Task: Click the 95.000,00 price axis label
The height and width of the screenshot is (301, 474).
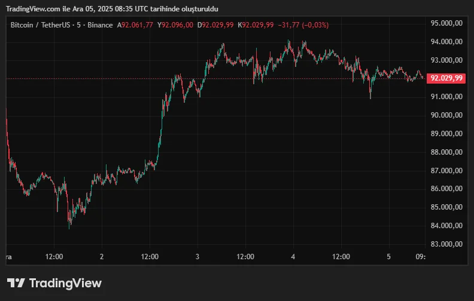Action: tap(446, 23)
